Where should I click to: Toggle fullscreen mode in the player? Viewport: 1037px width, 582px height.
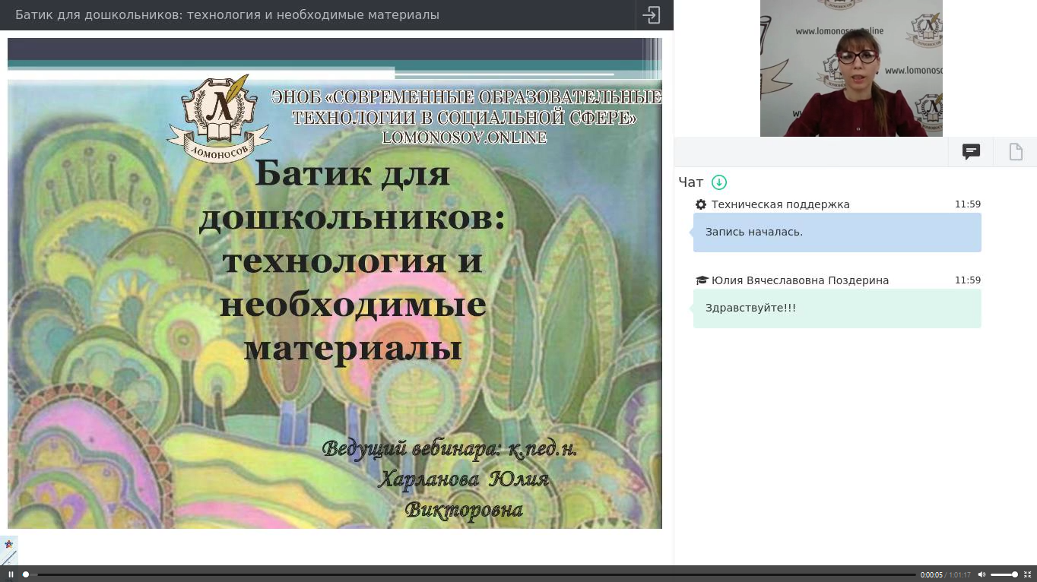coord(1027,574)
